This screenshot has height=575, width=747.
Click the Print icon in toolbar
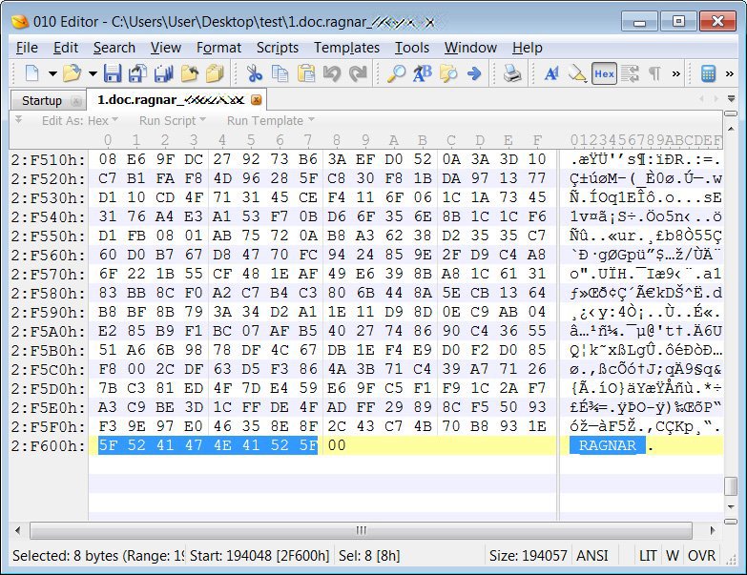[512, 73]
